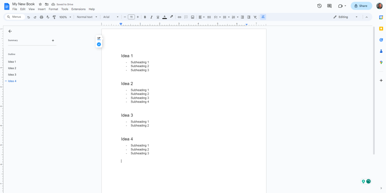The width and height of the screenshot is (386, 193).
Task: Click the font size input field
Action: tap(131, 17)
